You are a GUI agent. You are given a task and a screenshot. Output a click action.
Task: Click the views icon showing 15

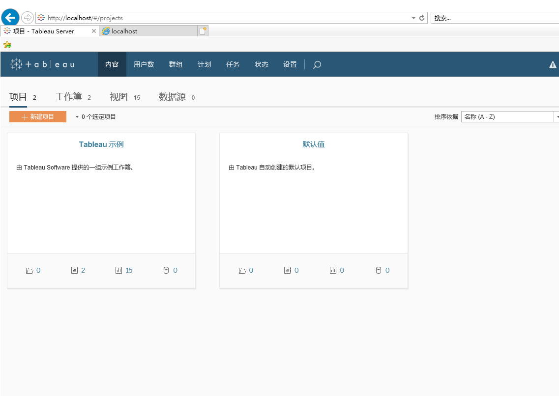pyautogui.click(x=118, y=270)
